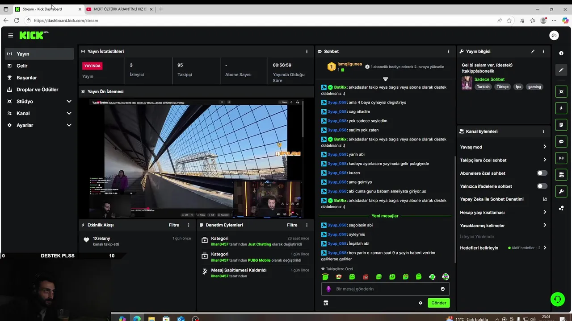Select Yayın in the left sidebar
The width and height of the screenshot is (572, 321).
point(39,53)
